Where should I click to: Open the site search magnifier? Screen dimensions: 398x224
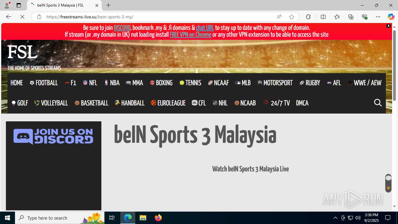(x=378, y=103)
